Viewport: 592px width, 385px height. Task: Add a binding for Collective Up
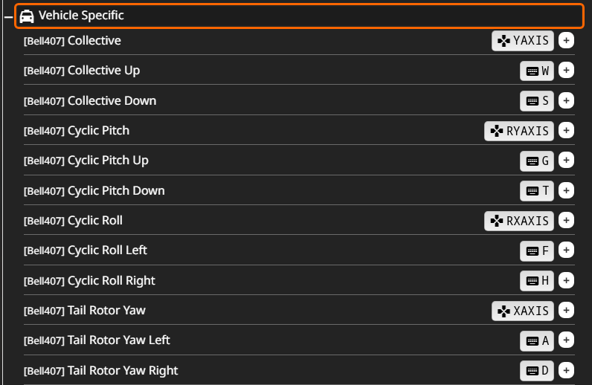point(566,71)
